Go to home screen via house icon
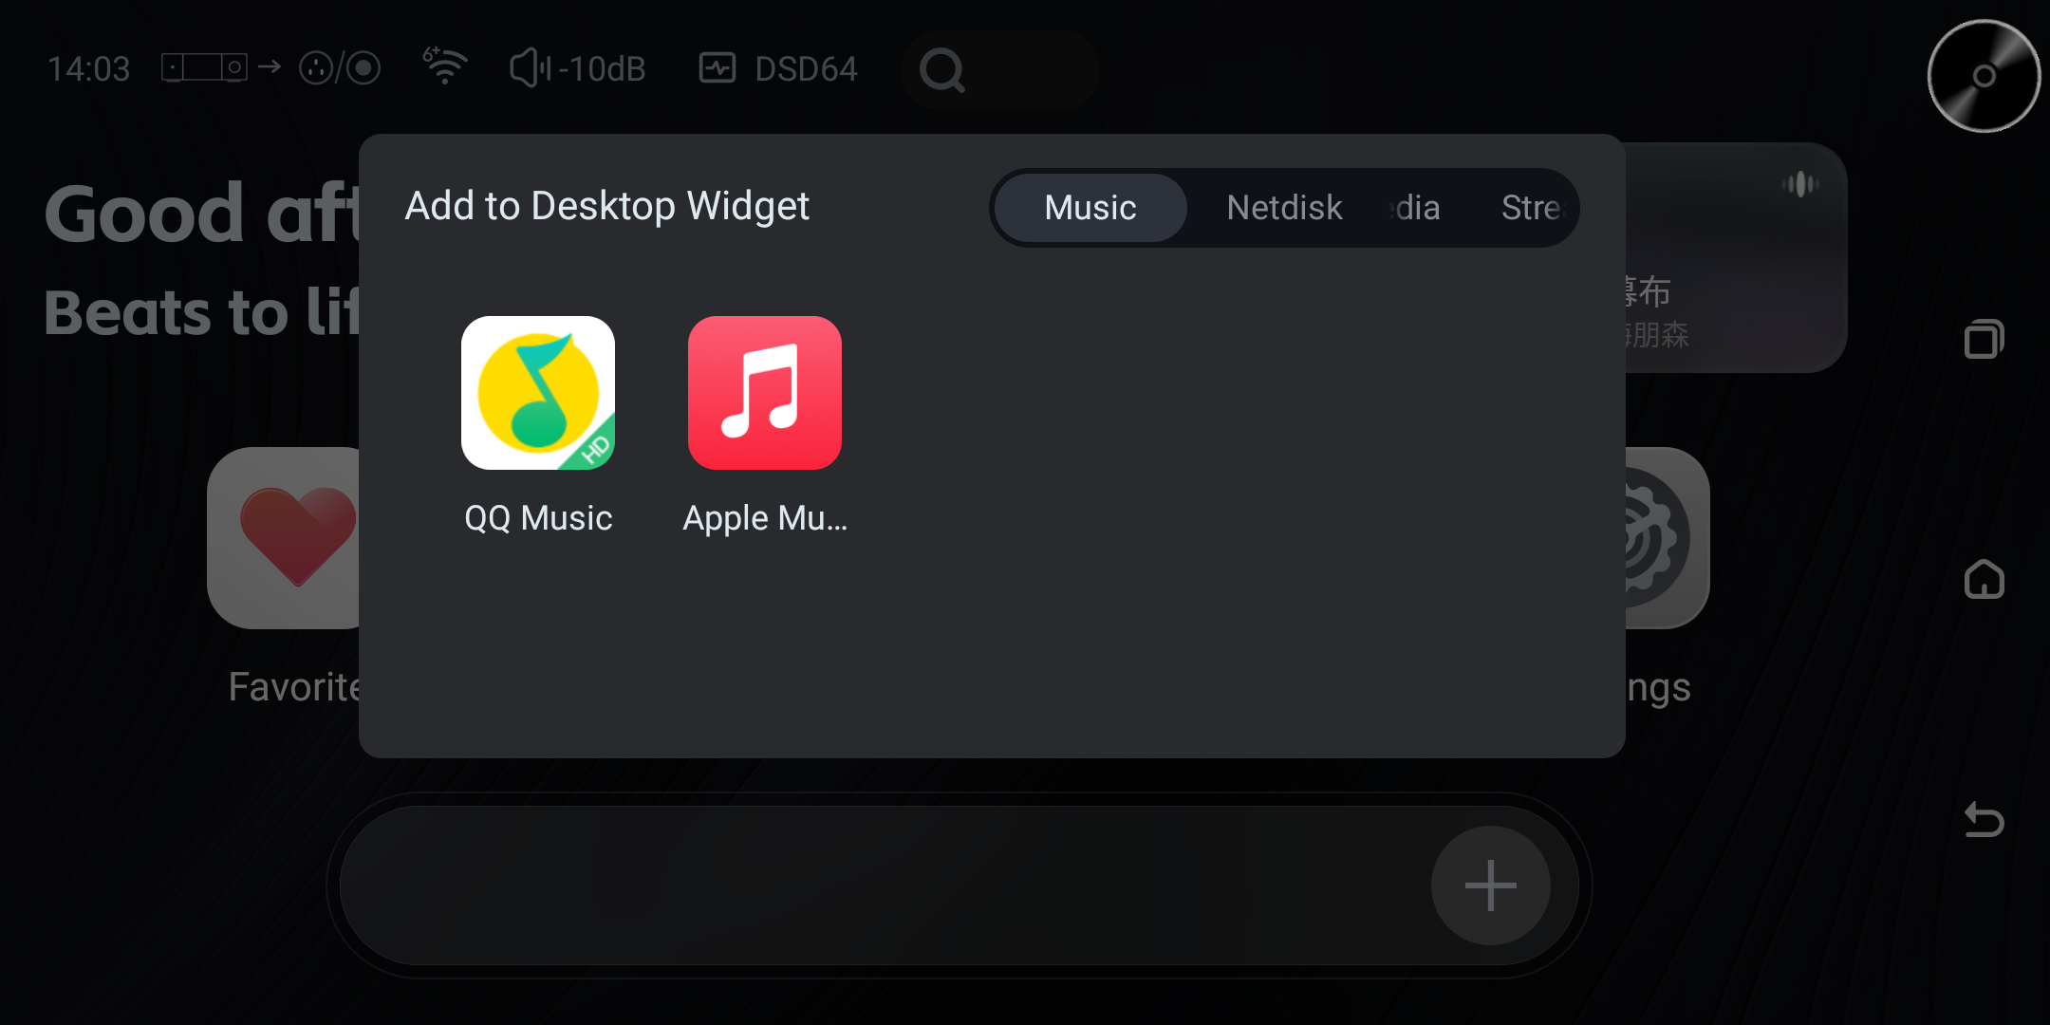 point(1984,579)
